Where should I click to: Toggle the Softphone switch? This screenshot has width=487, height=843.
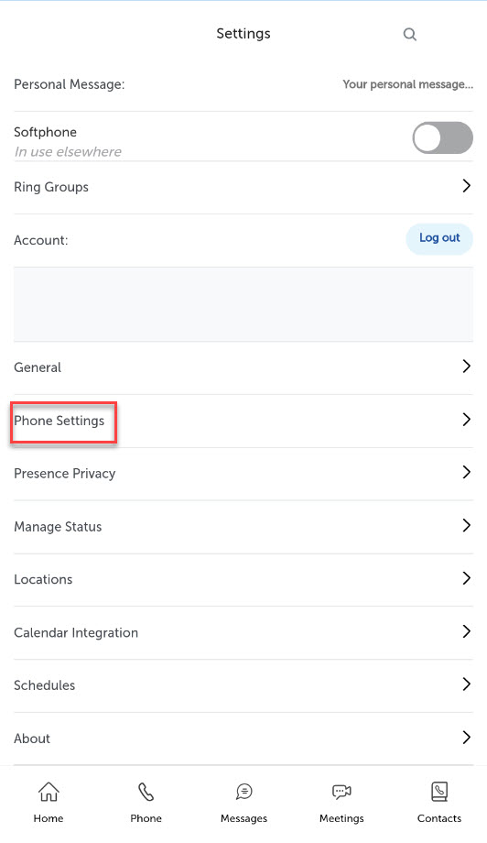(442, 137)
